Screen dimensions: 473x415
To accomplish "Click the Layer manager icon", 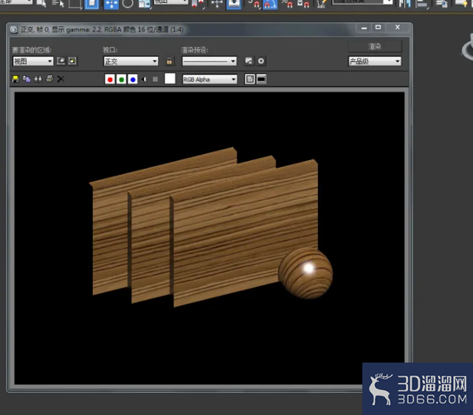I will [441, 4].
